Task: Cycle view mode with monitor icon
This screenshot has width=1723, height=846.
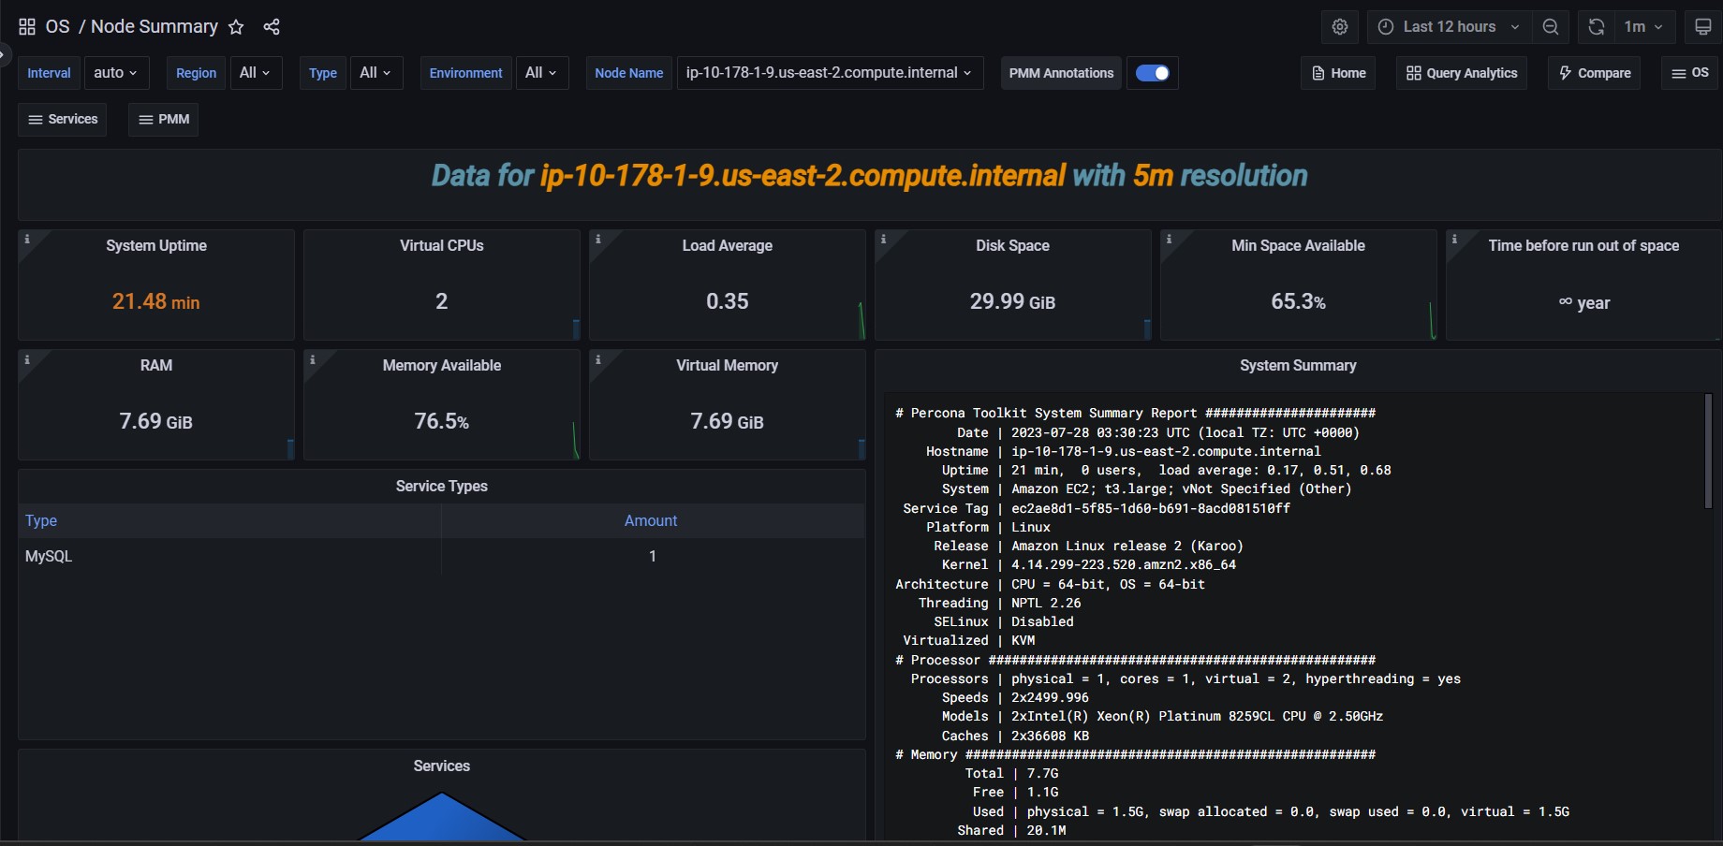Action: (1703, 27)
